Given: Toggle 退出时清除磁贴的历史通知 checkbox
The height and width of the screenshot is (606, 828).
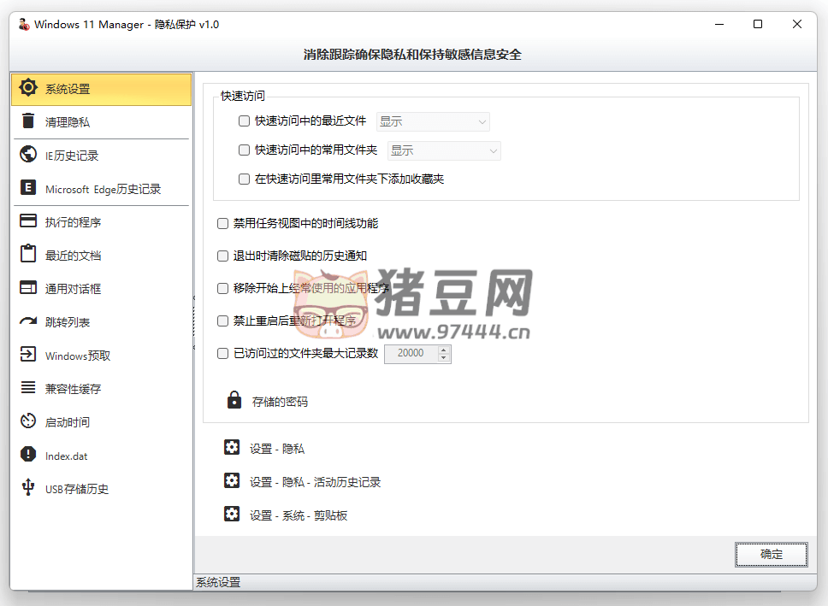Looking at the screenshot, I should [222, 256].
